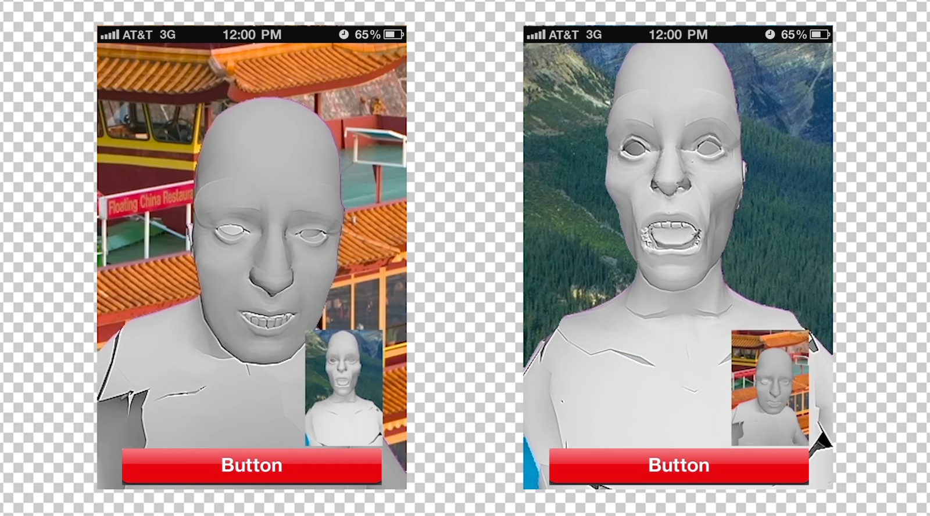Click the signal bars icon on left phone

(x=109, y=35)
